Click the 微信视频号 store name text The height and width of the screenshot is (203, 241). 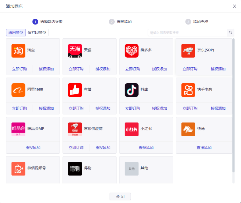36,168
